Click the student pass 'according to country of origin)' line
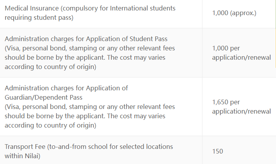This screenshot has width=276, height=164. click(x=51, y=67)
